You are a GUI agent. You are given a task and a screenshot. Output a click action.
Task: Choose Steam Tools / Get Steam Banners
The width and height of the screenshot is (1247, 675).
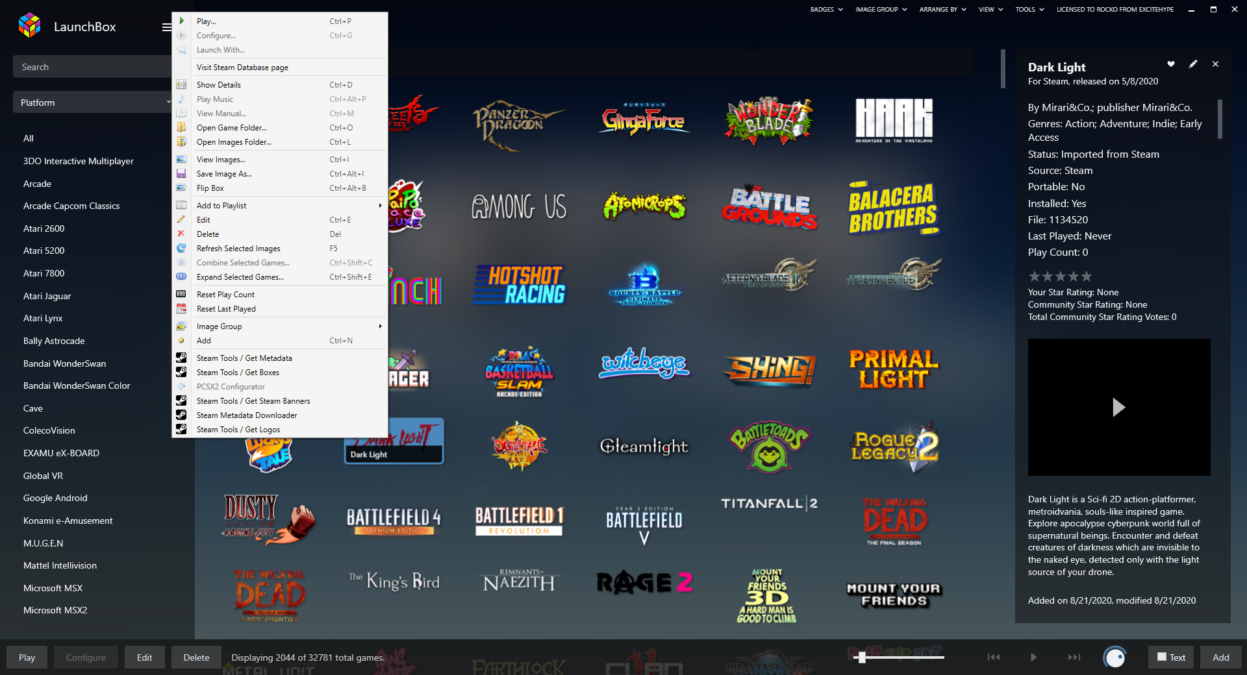pos(280,401)
